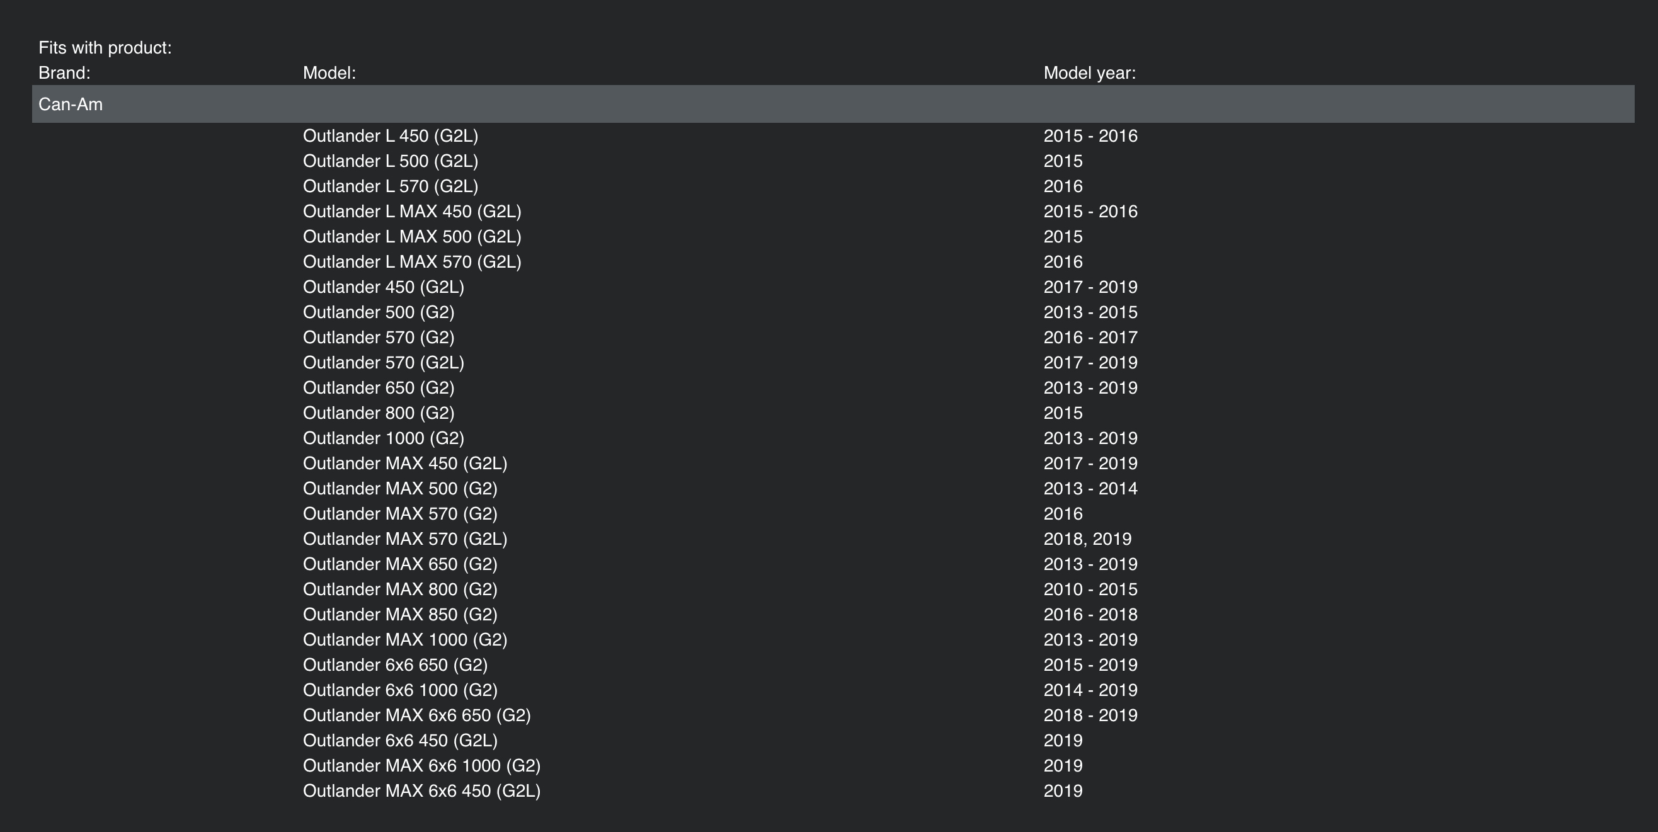This screenshot has height=832, width=1658.
Task: Select 'Outlander 570 (G2L)' model
Action: 384,362
